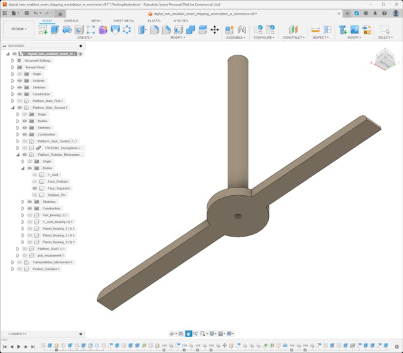Select the Create Sketch tool icon
The width and height of the screenshot is (403, 353).
pyautogui.click(x=43, y=29)
